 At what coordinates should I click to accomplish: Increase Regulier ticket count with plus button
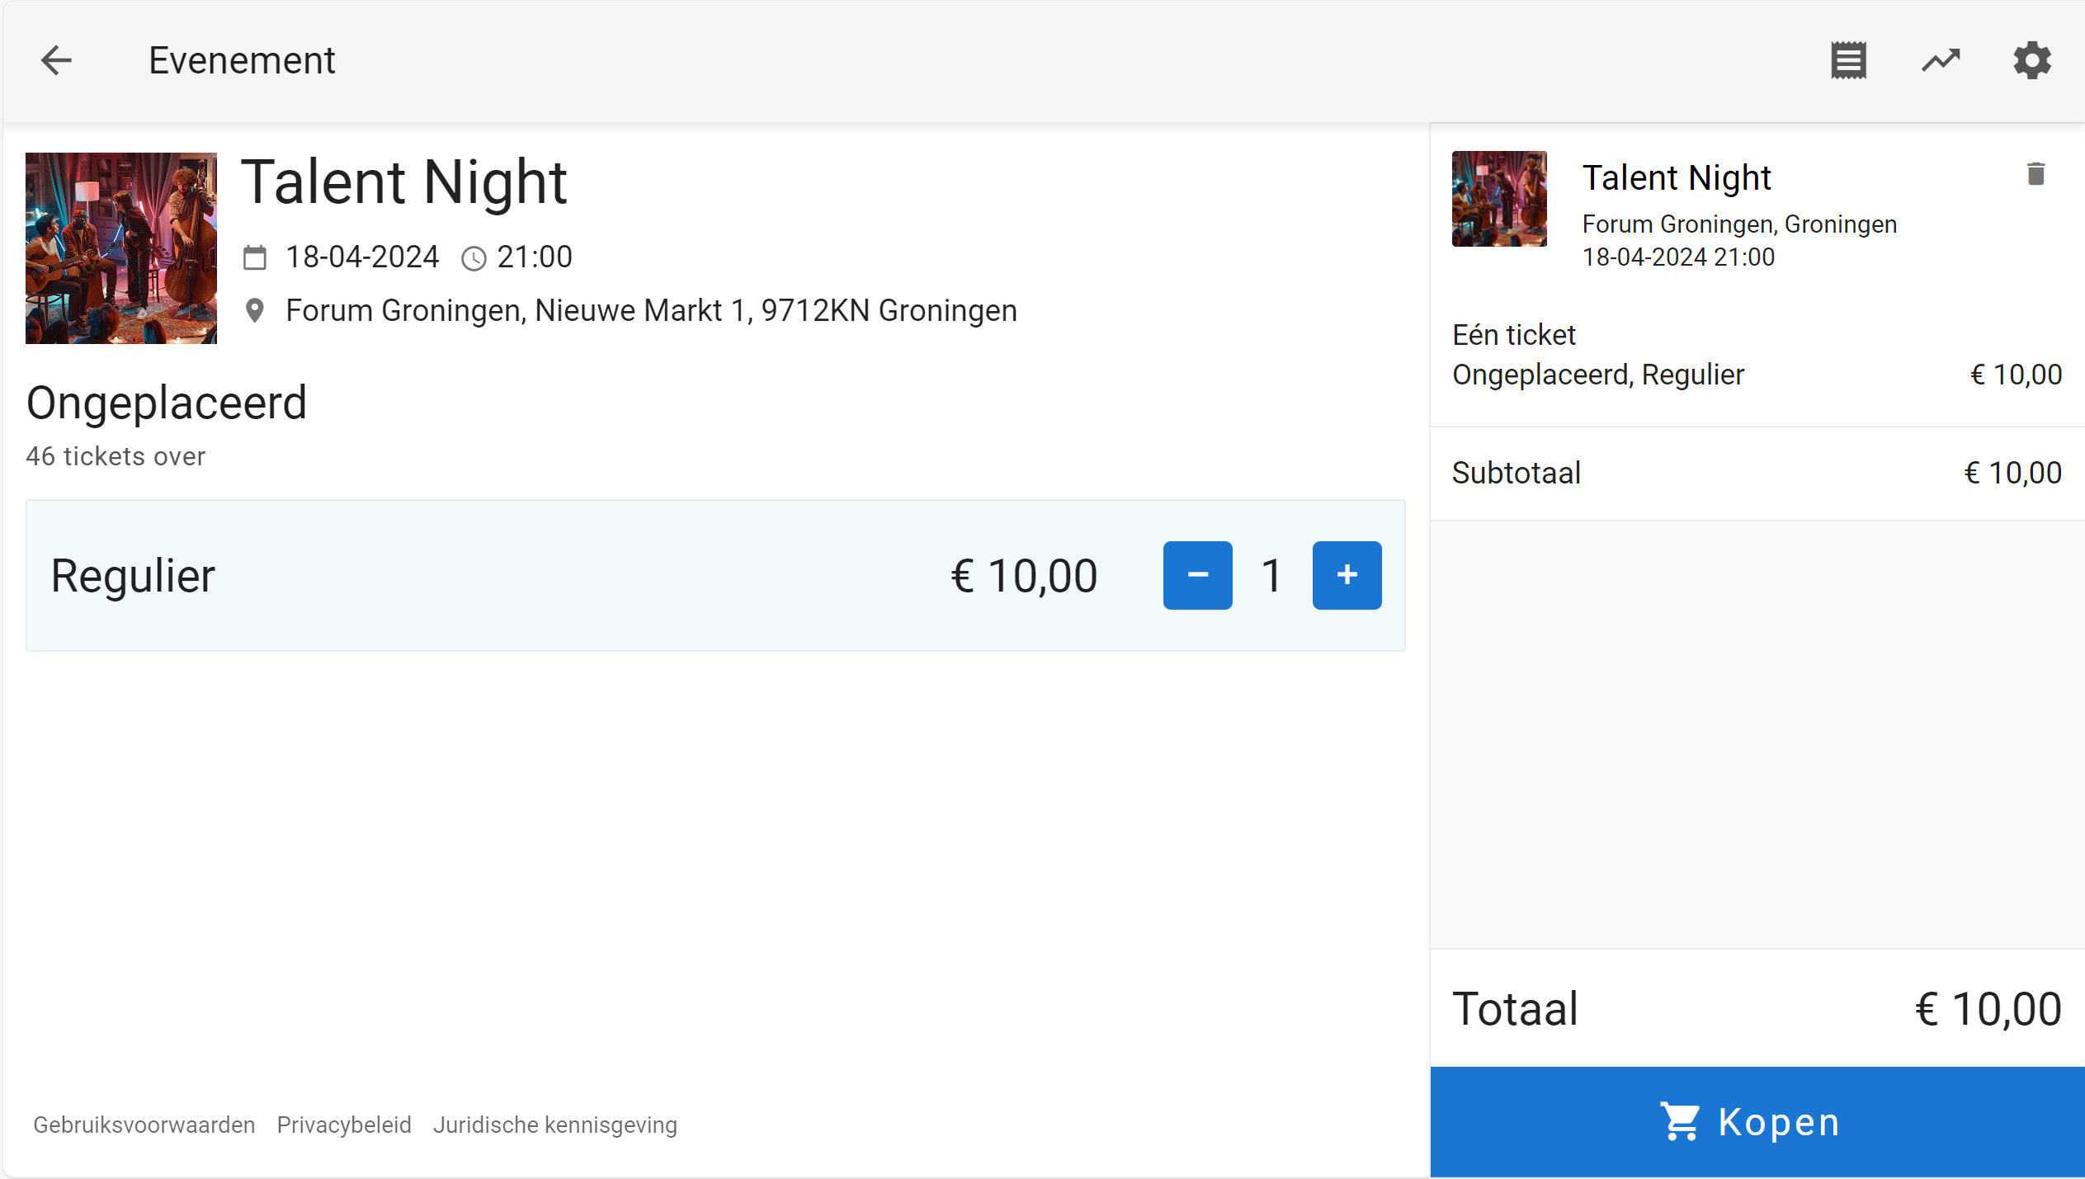tap(1347, 575)
